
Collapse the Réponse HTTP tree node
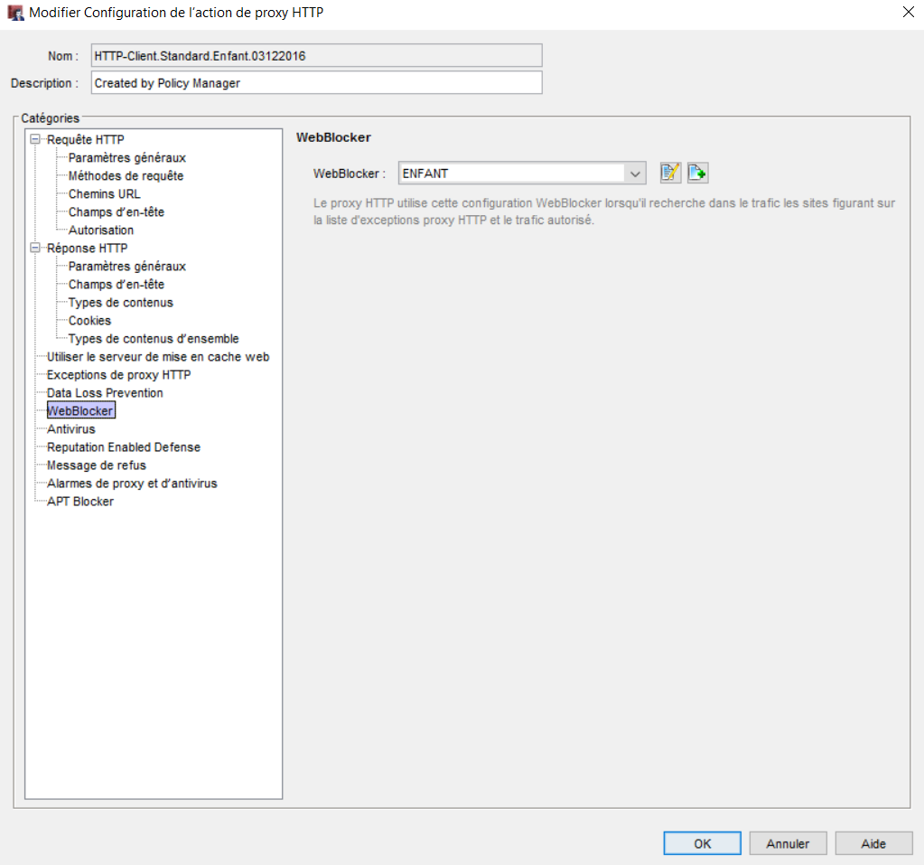coord(35,248)
